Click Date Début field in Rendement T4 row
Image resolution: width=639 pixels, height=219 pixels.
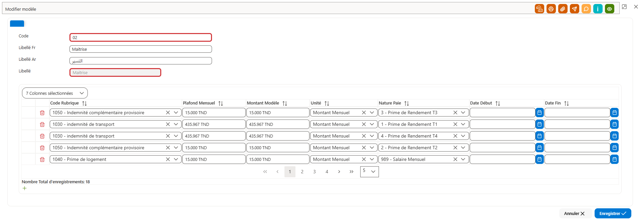coord(502,136)
